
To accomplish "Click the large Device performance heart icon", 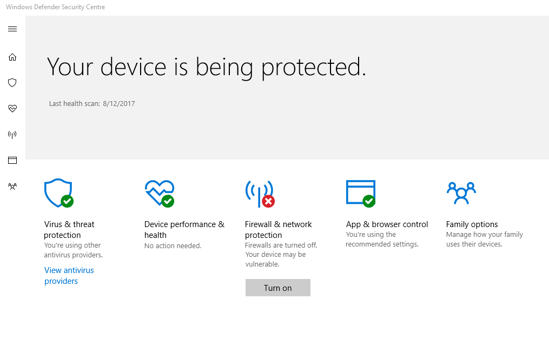I will pos(160,193).
